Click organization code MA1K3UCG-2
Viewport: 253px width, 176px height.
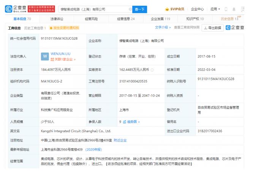coord(51,81)
